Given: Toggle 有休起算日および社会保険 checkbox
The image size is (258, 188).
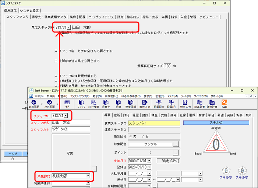Looking at the screenshot, I should 56,81.
